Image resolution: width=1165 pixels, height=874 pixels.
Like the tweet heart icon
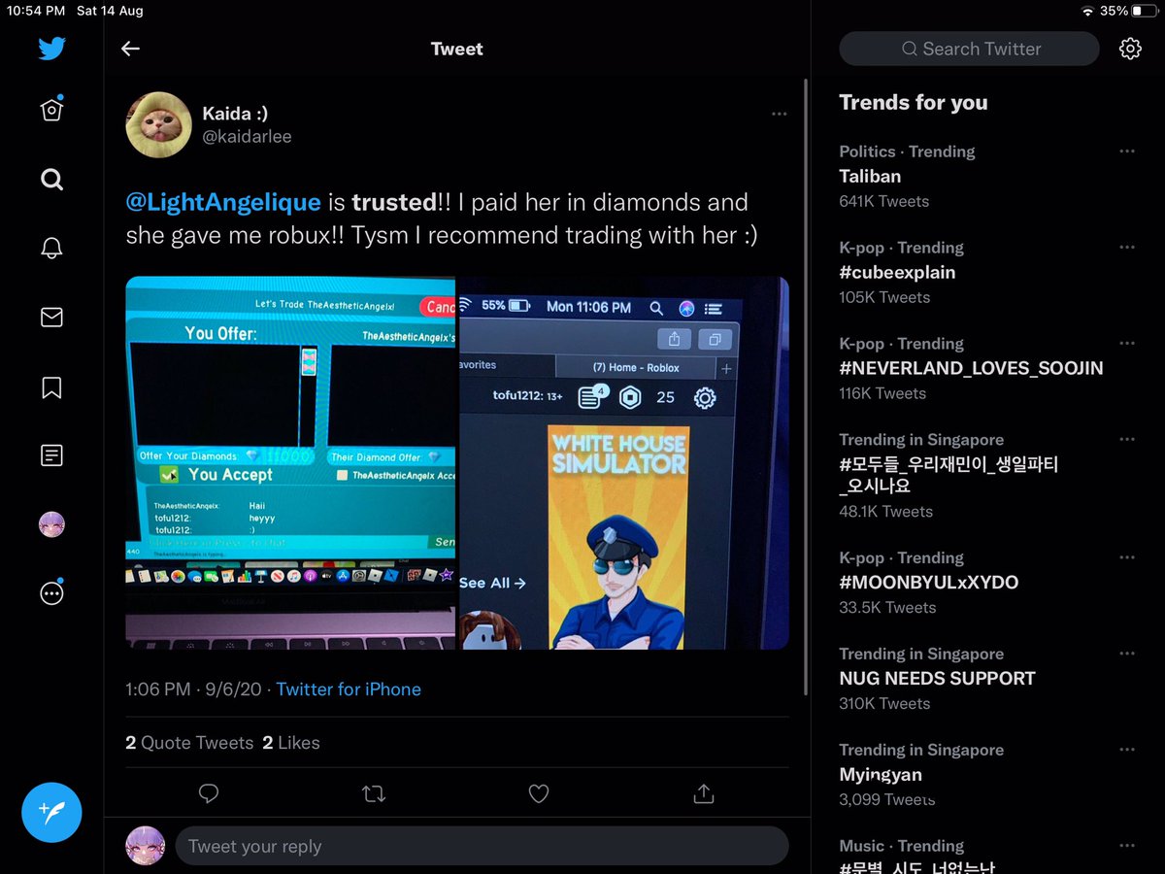[539, 793]
